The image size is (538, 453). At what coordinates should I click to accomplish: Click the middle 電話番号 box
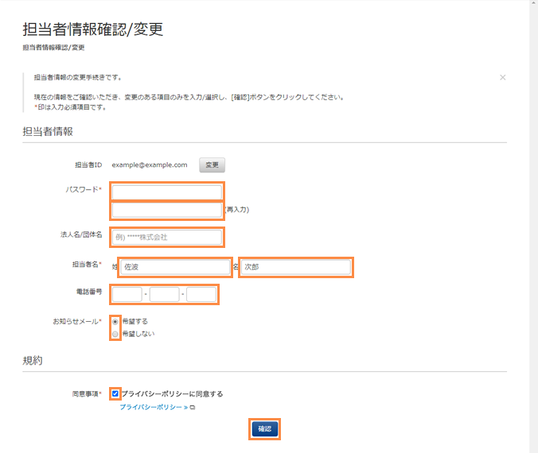point(165,294)
